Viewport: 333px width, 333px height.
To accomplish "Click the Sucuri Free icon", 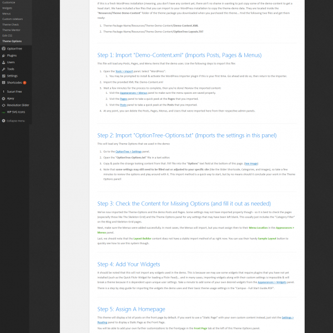I will [3, 91].
